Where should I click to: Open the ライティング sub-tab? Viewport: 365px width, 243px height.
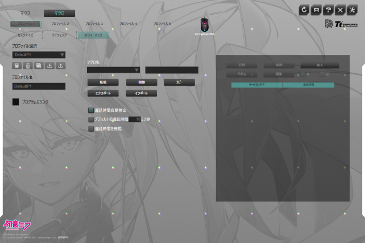click(x=59, y=35)
